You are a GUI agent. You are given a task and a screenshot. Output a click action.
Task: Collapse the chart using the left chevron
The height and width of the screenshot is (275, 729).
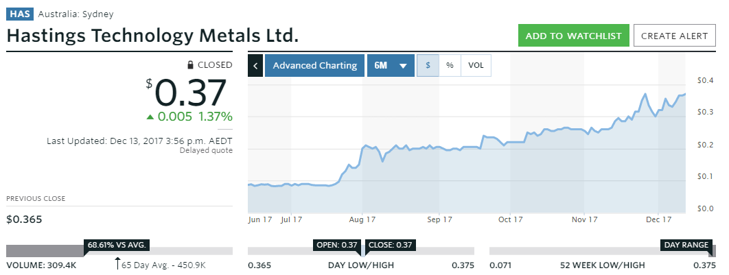pos(255,66)
